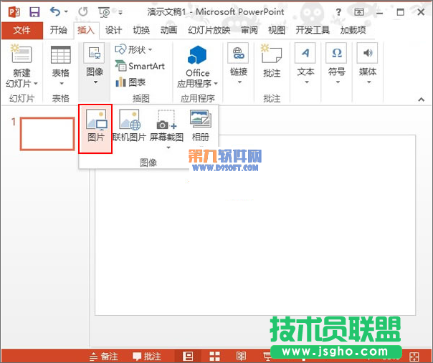The width and height of the screenshot is (433, 363).
Task: Collapse the 图像 dropdown arrow
Action: (95, 82)
